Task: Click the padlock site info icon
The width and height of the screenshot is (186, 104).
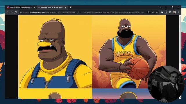Action: tap(21, 12)
